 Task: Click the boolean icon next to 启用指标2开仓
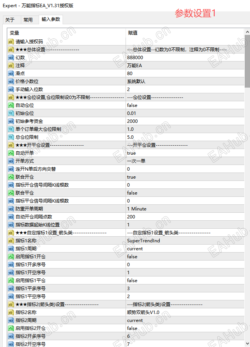(11, 328)
